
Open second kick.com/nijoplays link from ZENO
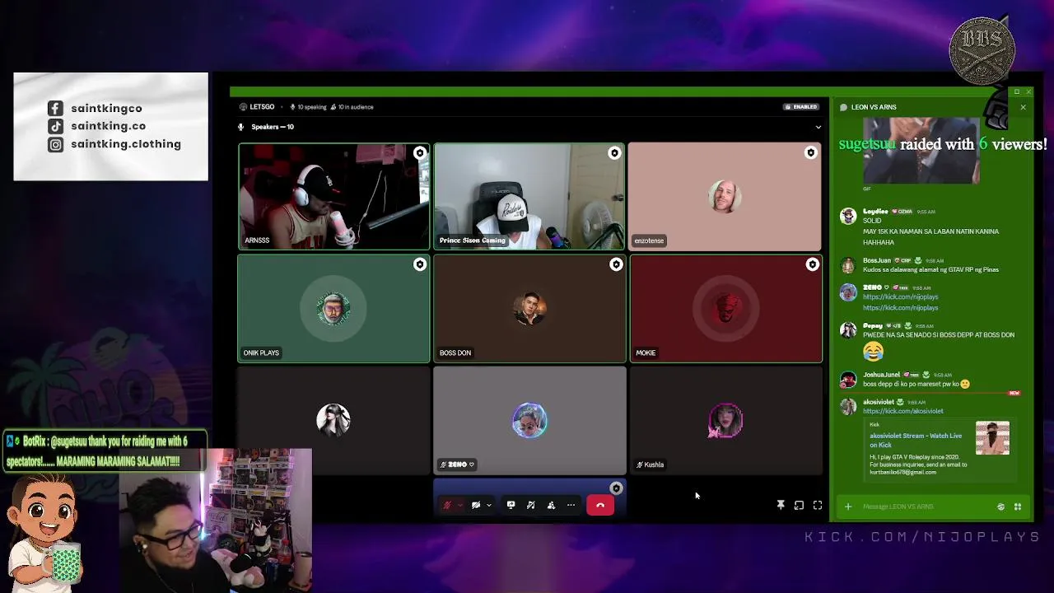[900, 308]
